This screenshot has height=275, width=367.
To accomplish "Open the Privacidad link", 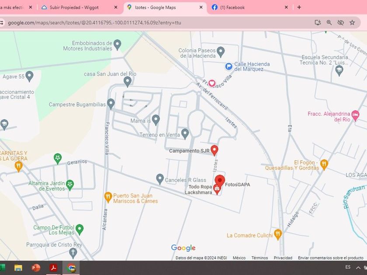I will 283,258.
